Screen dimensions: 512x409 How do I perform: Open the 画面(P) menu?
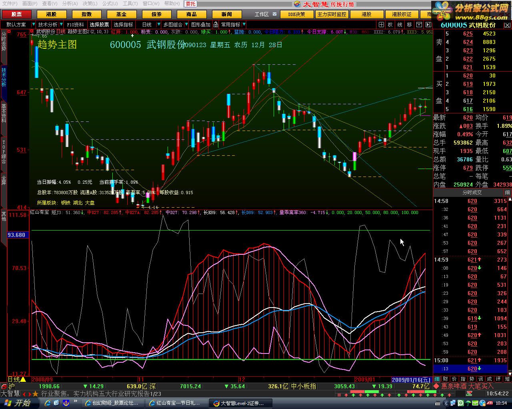[30, 4]
